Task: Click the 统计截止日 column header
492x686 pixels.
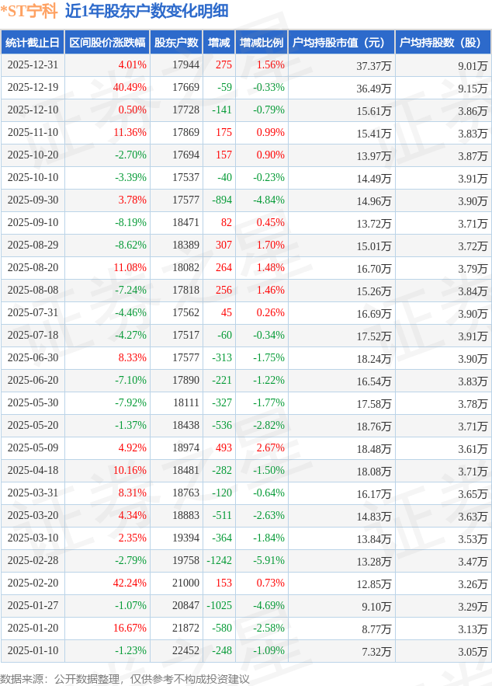Action: pyautogui.click(x=32, y=43)
